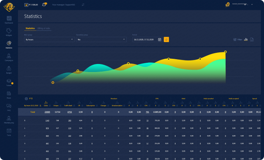Click the last data point on chart
The image size is (264, 160).
tap(226, 52)
